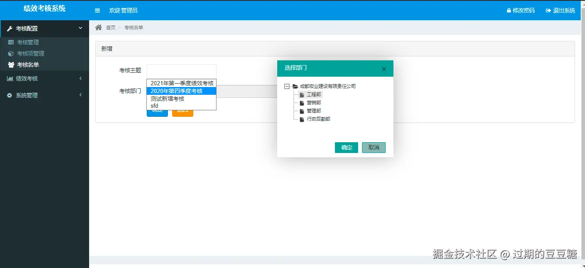Choose 2021年第一季度绩效考核 option
The image size is (585, 268).
[x=181, y=83]
